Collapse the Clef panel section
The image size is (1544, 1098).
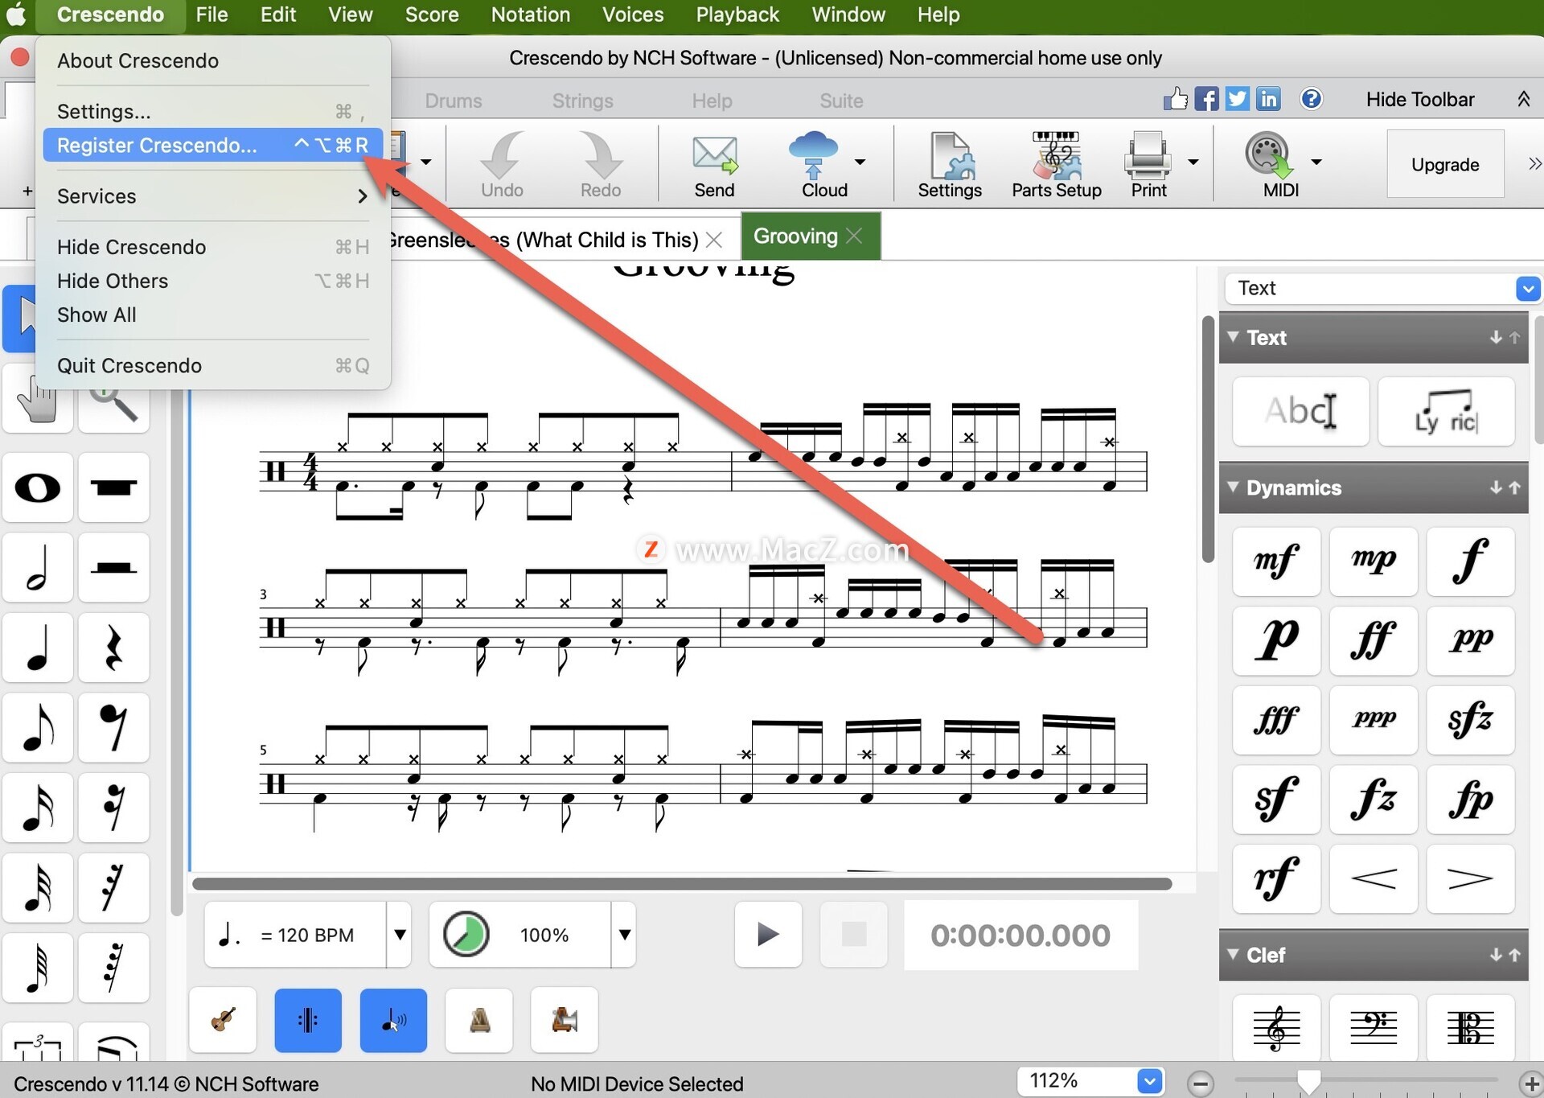(1233, 954)
